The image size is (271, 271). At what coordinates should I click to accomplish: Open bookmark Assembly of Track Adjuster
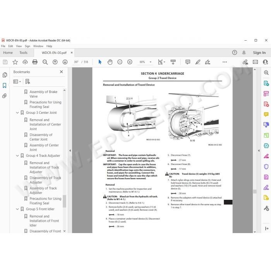click(x=43, y=190)
